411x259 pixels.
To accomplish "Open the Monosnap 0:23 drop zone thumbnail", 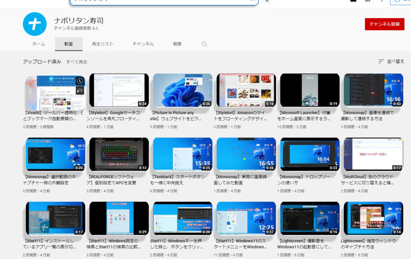I will 310,154.
